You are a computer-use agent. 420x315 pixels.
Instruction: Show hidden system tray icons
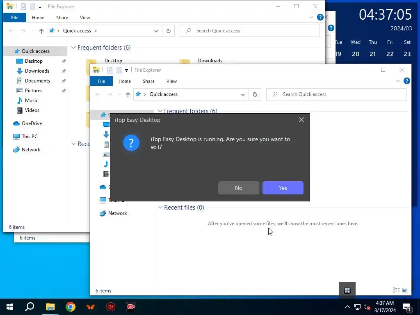pos(347,307)
